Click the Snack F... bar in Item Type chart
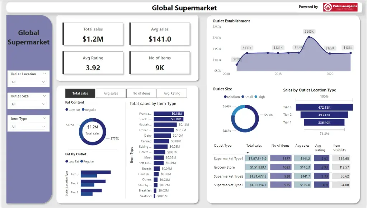The height and width of the screenshot is (208, 367). pyautogui.click(x=169, y=119)
